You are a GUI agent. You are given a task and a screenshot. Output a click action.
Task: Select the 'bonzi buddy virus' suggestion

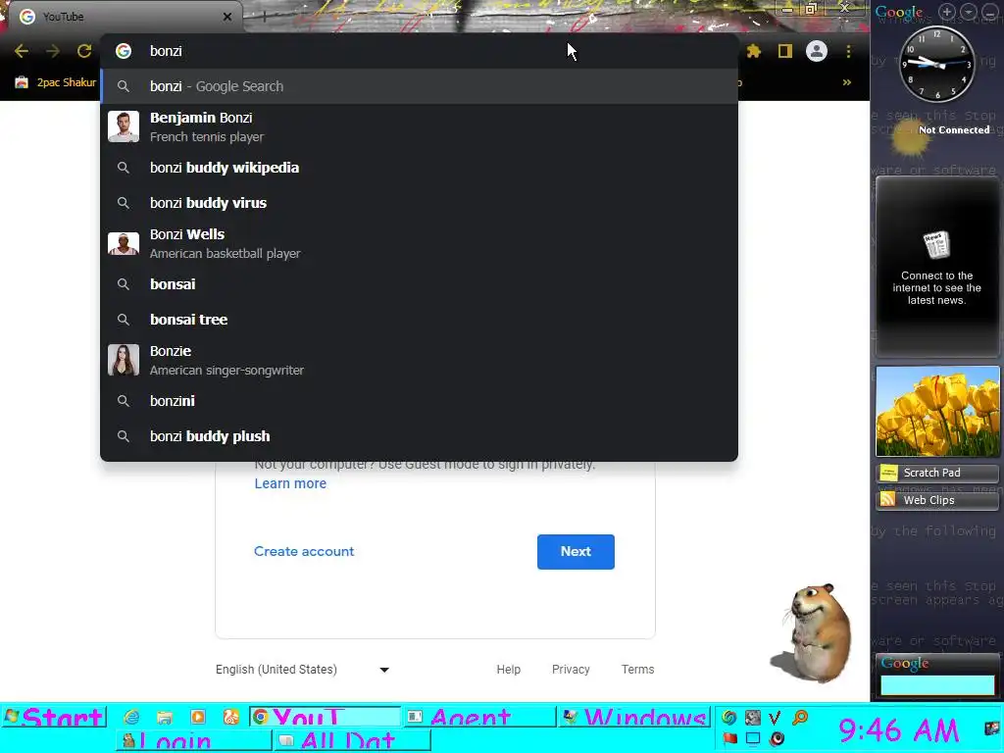click(x=420, y=203)
